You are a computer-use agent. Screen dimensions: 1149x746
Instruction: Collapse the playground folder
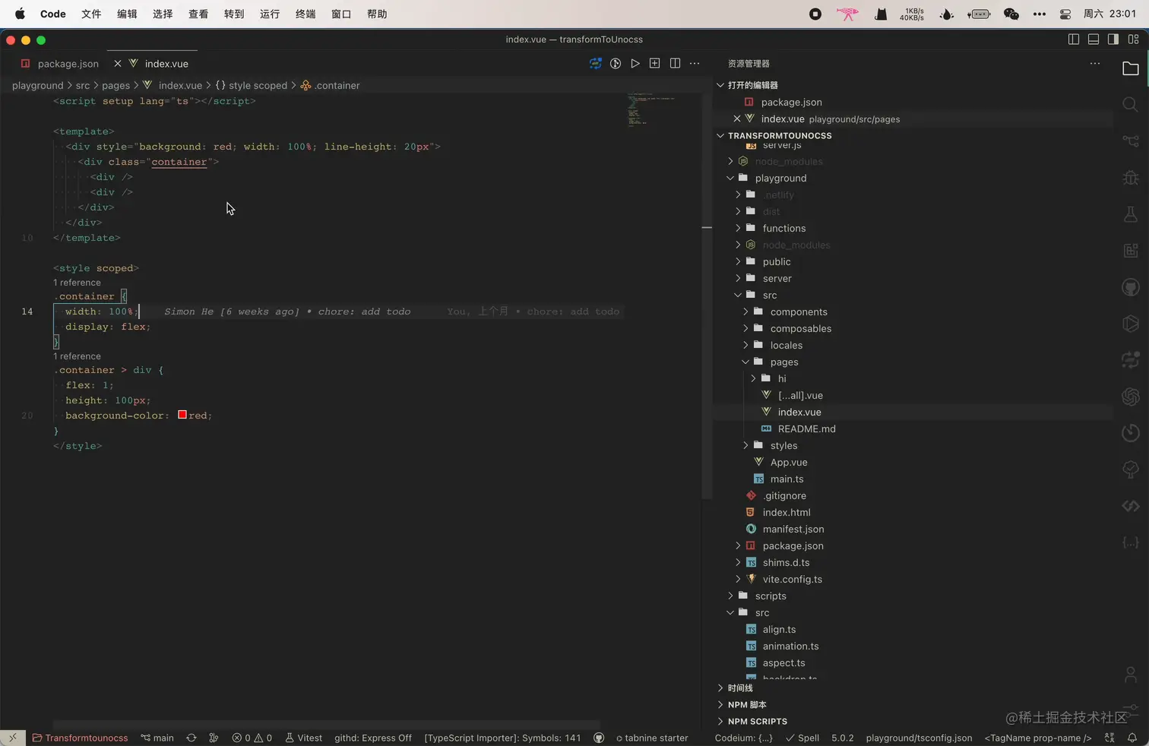[731, 178]
